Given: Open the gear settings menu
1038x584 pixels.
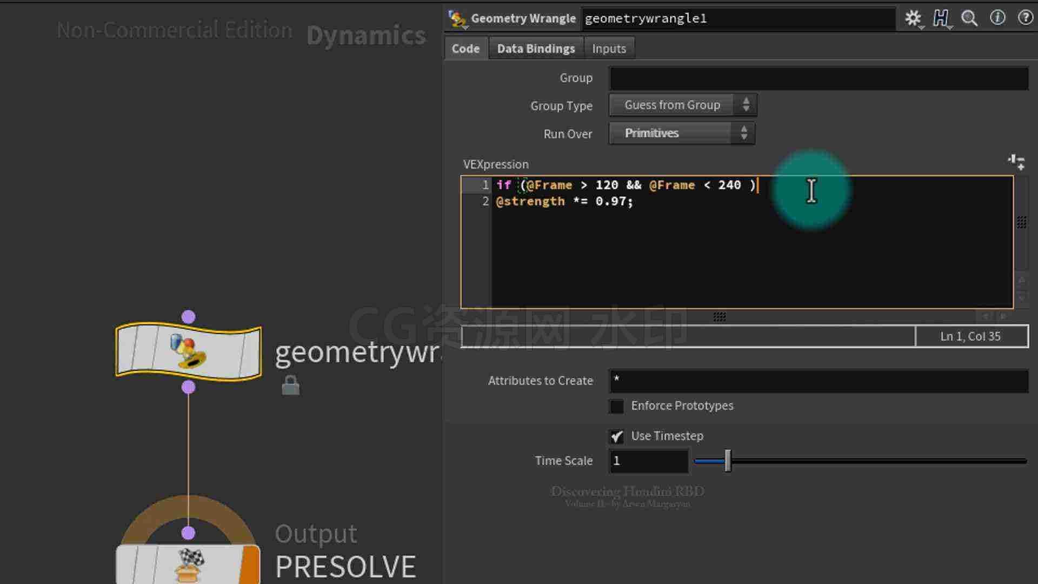Looking at the screenshot, I should (913, 18).
